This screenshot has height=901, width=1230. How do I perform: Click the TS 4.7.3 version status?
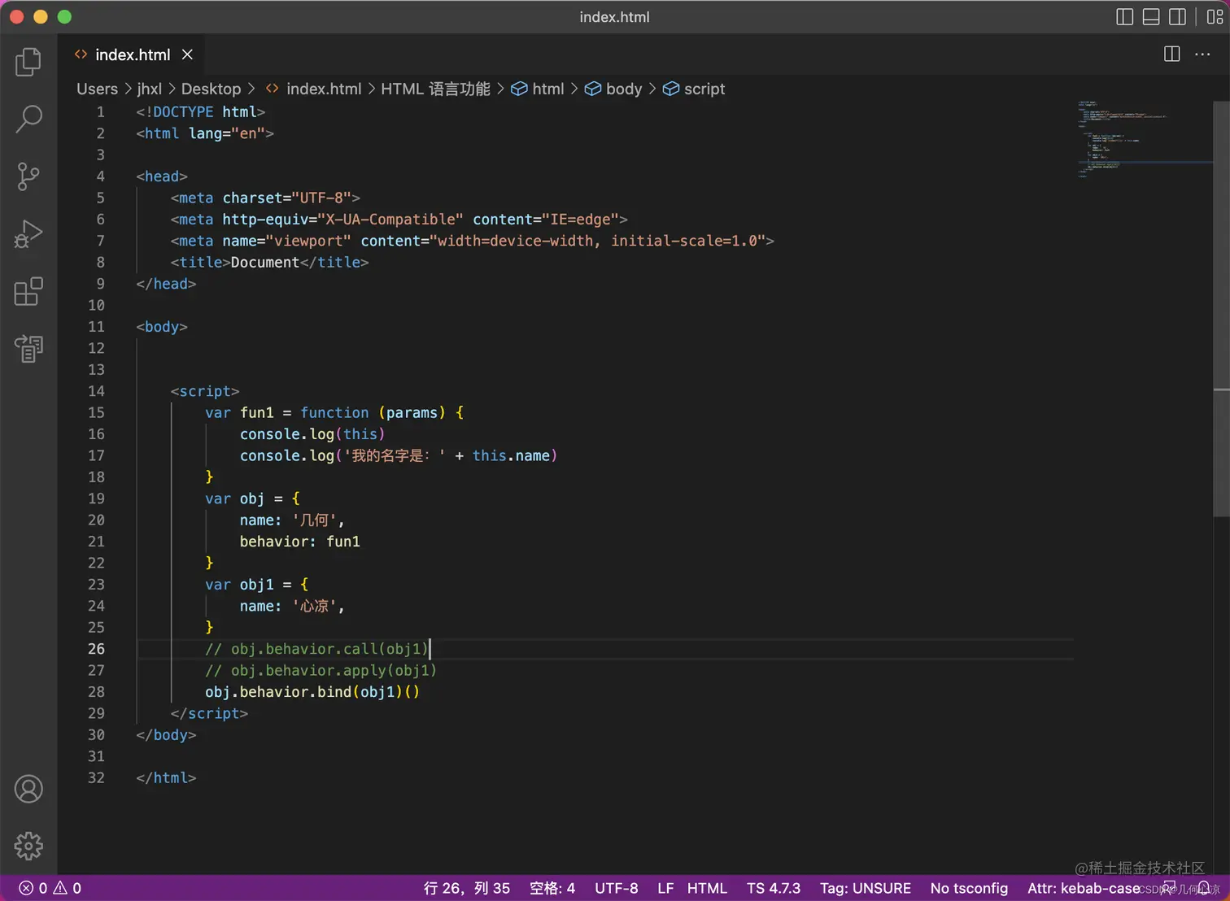774,888
